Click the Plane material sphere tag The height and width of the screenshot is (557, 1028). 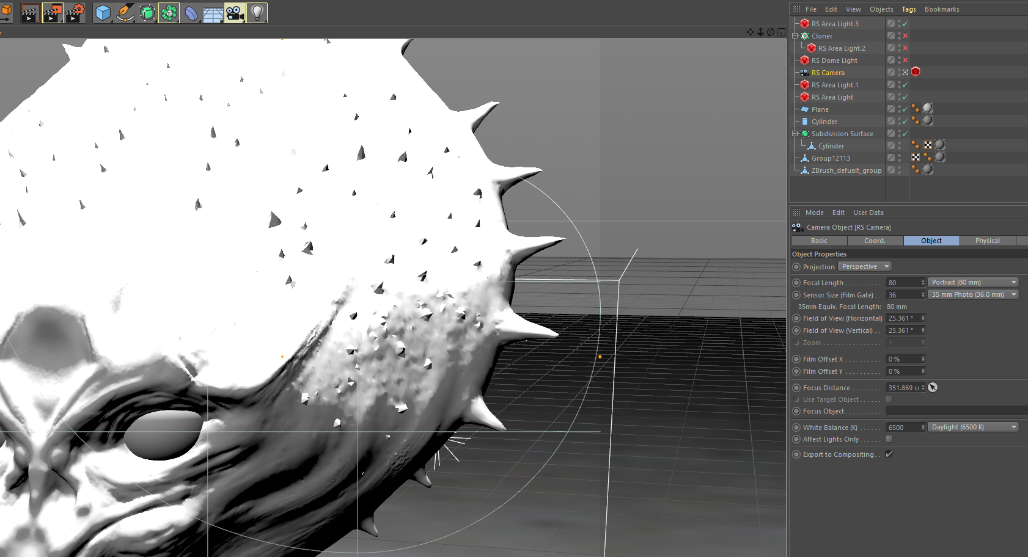[928, 109]
